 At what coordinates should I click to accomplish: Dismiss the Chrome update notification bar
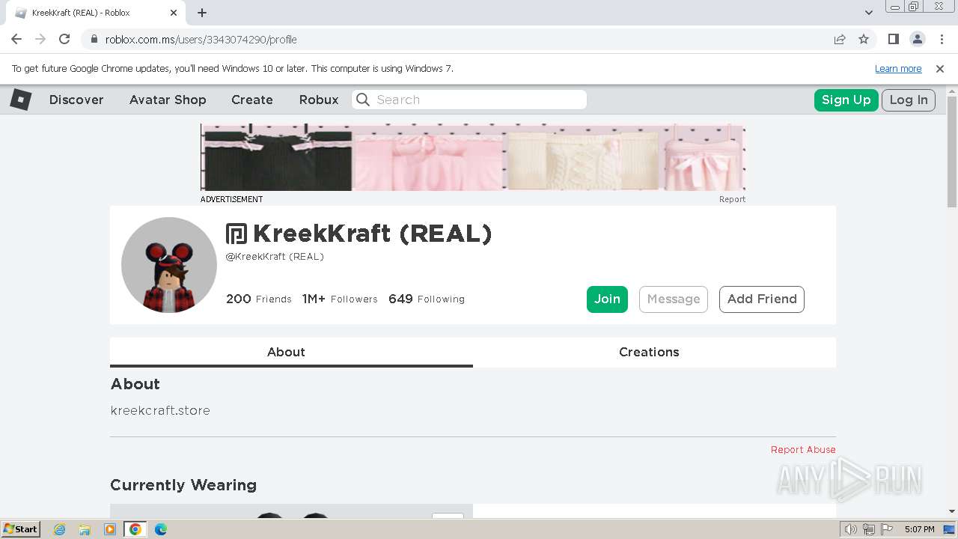click(940, 68)
